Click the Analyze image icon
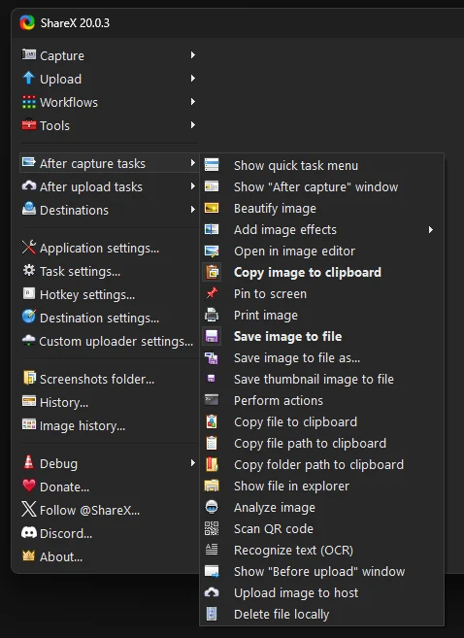464x638 pixels. tap(212, 507)
